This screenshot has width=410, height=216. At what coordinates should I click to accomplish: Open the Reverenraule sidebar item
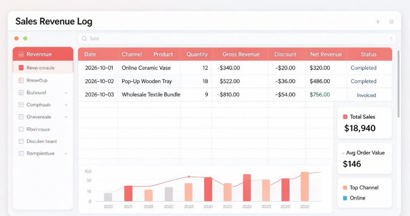tap(43, 68)
